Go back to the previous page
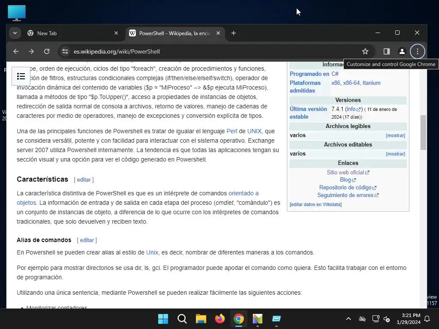The height and width of the screenshot is (329, 439). 16,51
